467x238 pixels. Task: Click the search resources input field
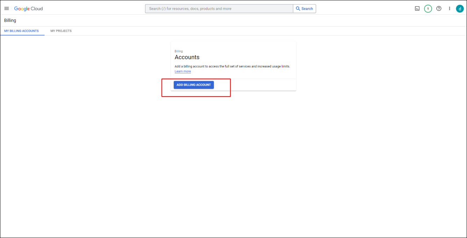pyautogui.click(x=219, y=8)
